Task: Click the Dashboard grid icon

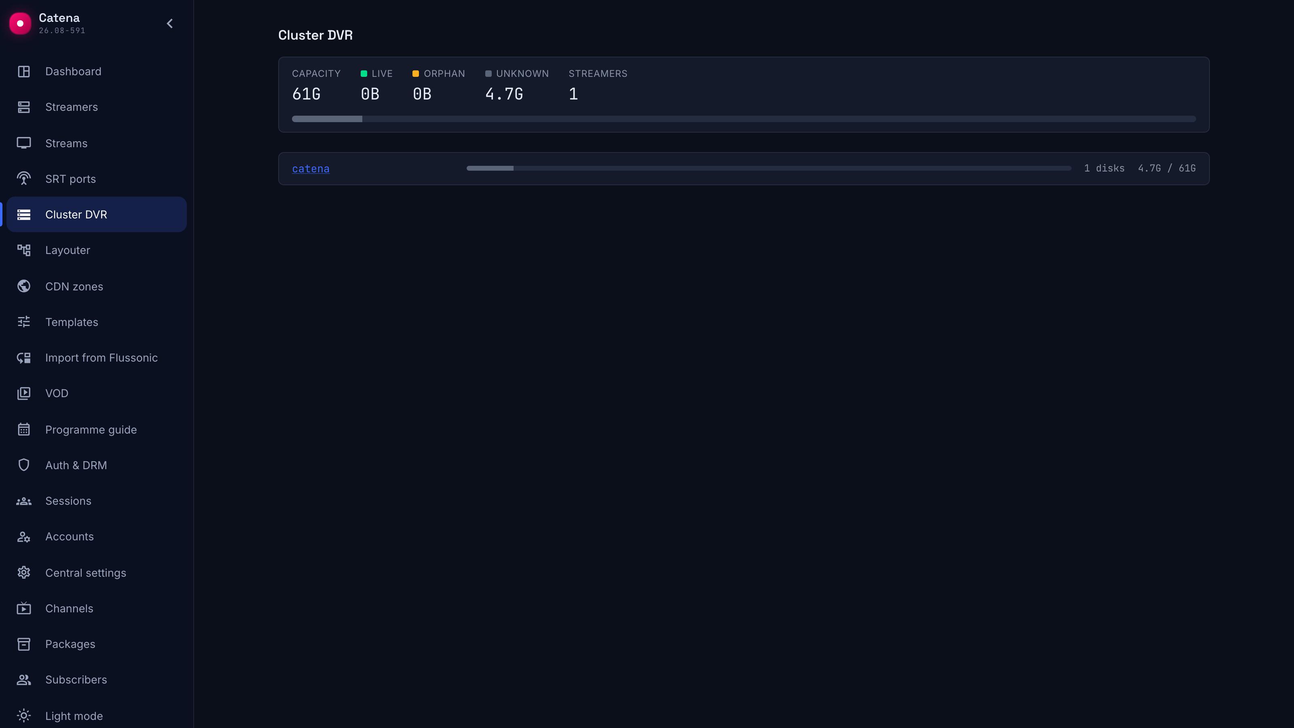Action: pyautogui.click(x=23, y=71)
